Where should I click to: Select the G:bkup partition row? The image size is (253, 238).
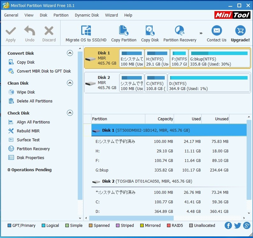tap(169, 170)
